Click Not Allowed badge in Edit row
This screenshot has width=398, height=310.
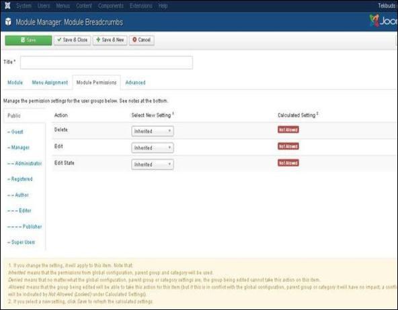pos(288,146)
